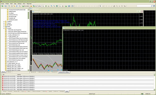The image size is (156, 95).
Task: Select Parabolic SAR indicator in Navigator
Action: [12, 18]
